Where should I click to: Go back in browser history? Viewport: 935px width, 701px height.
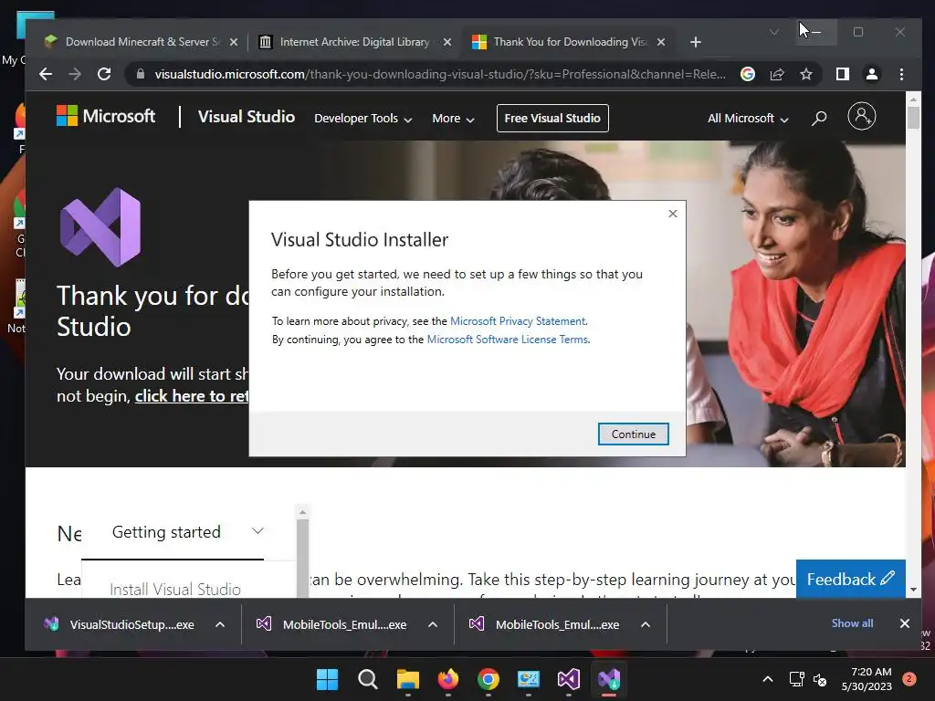click(x=46, y=74)
